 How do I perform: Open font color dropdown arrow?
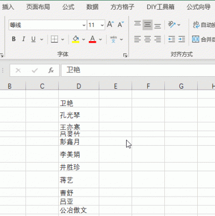click(100, 39)
